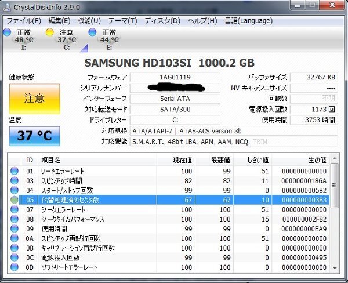Click the drive letter field C:
The height and width of the screenshot is (283, 348).
[175, 120]
